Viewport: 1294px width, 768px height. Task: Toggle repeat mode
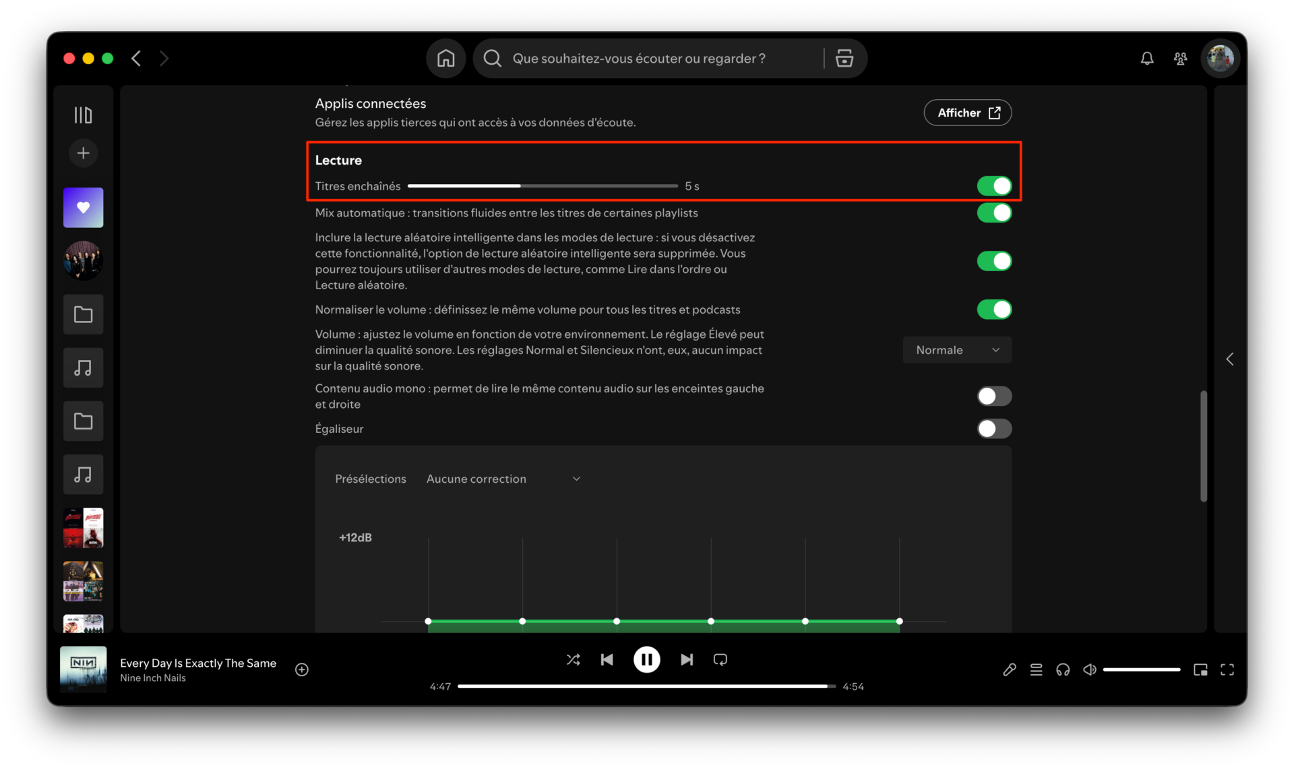(x=720, y=659)
